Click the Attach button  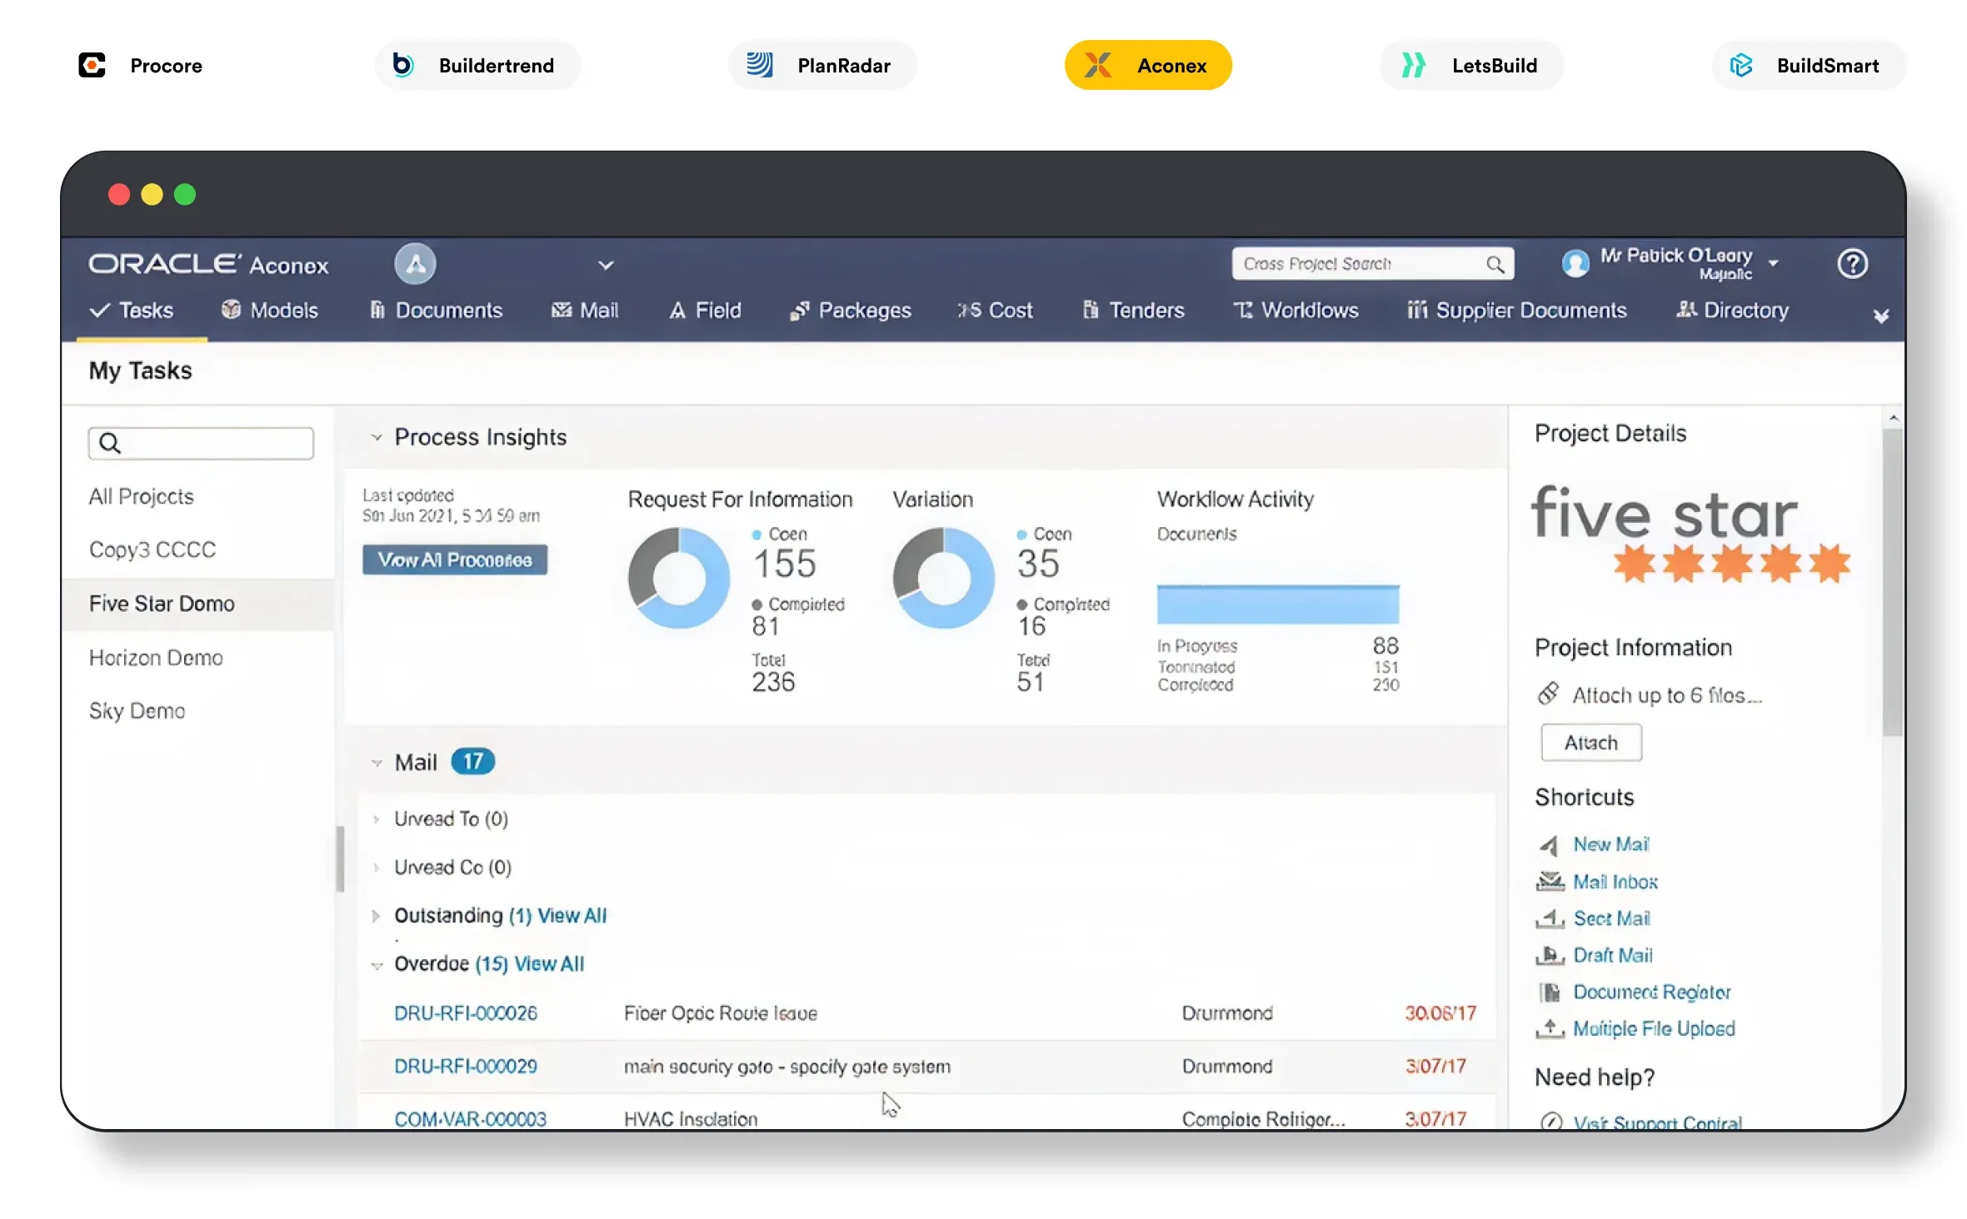(1590, 743)
